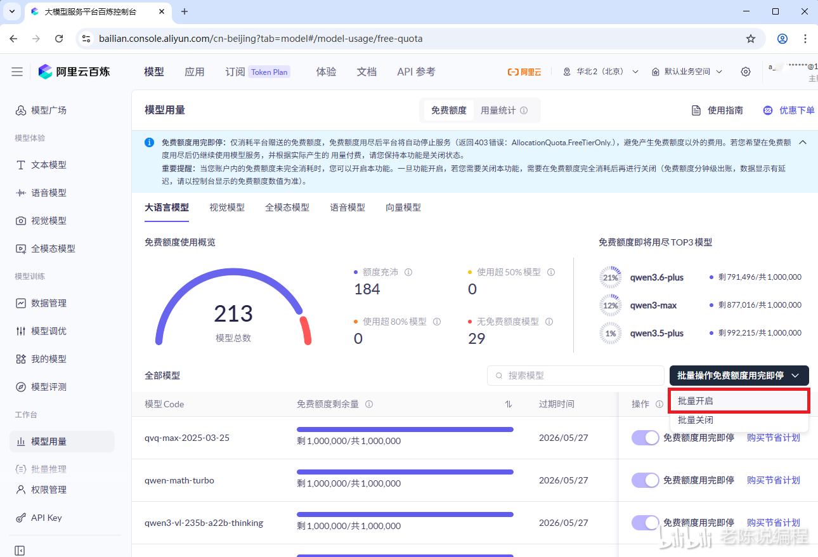818x557 pixels.
Task: Click the 阿里云百炼 logo
Action: (x=74, y=72)
